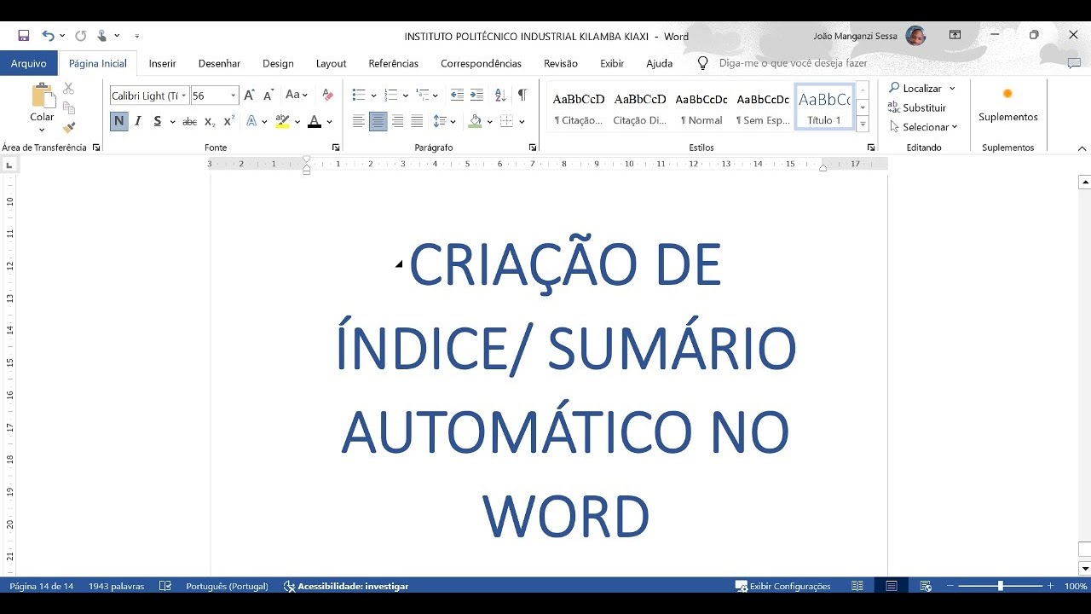Undo the last action in the Quick Access Toolbar
The width and height of the screenshot is (1091, 614).
point(48,36)
